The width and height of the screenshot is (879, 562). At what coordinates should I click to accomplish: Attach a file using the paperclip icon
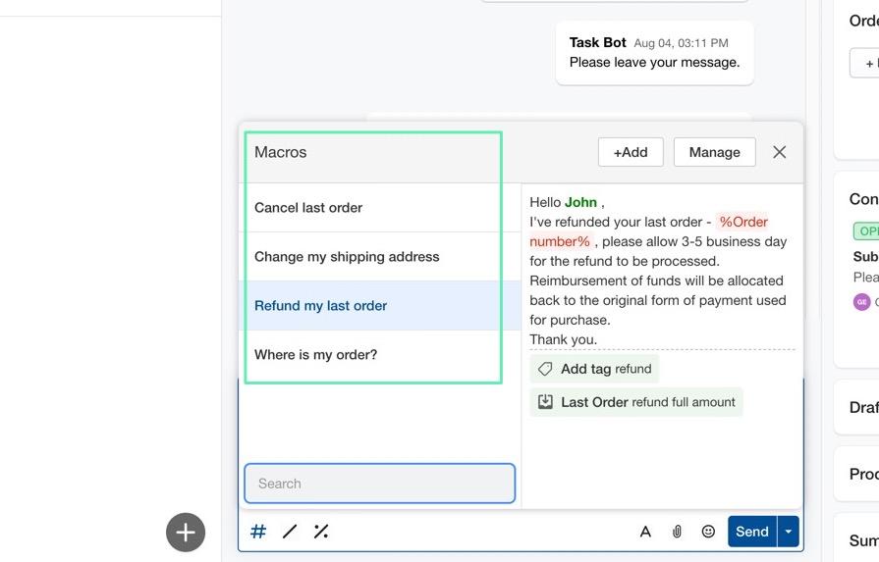[677, 532]
